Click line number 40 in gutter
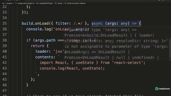Viewport: 171px width, 96px height. [5, 51]
